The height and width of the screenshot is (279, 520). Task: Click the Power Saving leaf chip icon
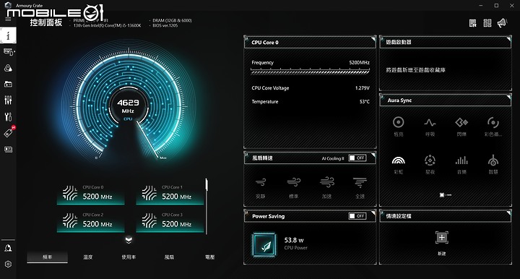click(x=264, y=245)
